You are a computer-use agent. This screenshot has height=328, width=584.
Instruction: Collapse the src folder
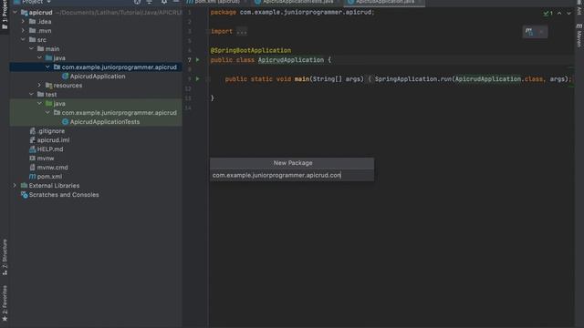23,39
